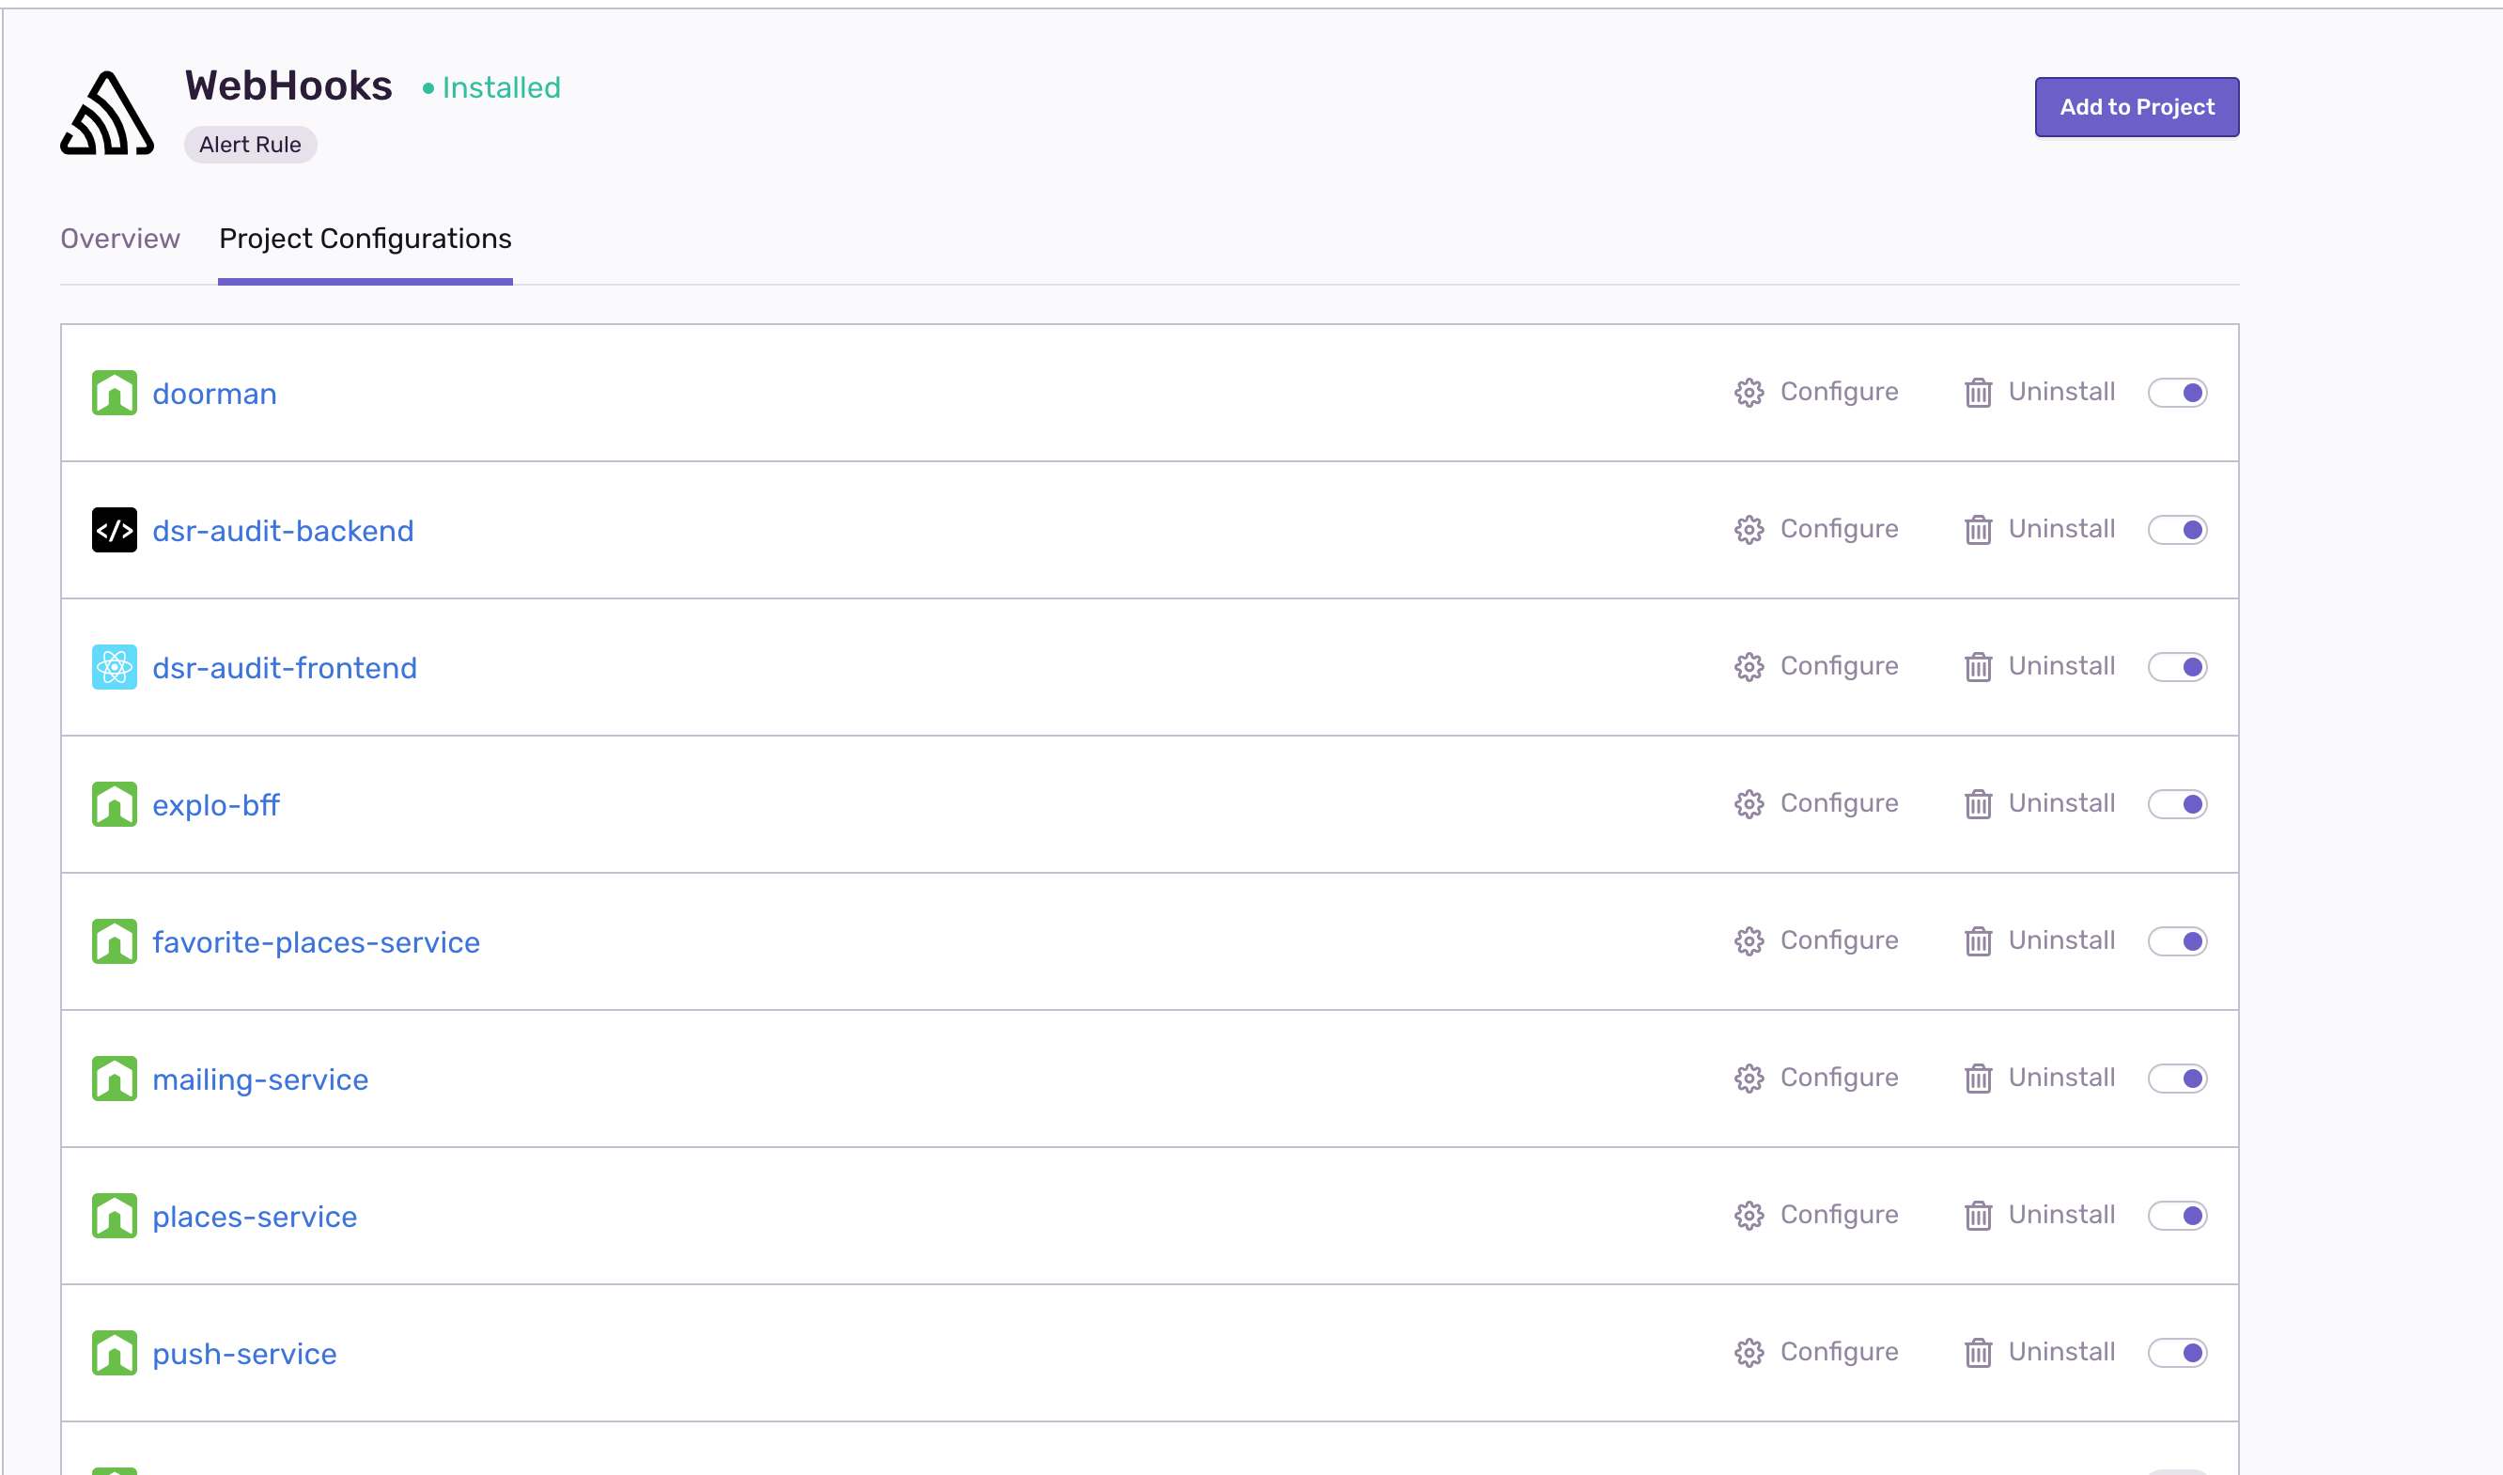The image size is (2503, 1475).
Task: Toggle off dsr-audit-frontend webhook switch
Action: 2176,667
